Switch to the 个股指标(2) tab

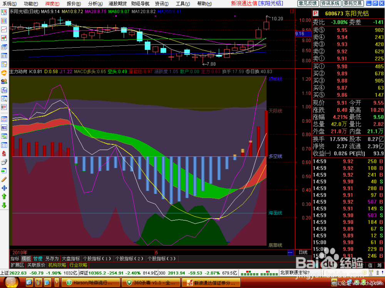129,258
